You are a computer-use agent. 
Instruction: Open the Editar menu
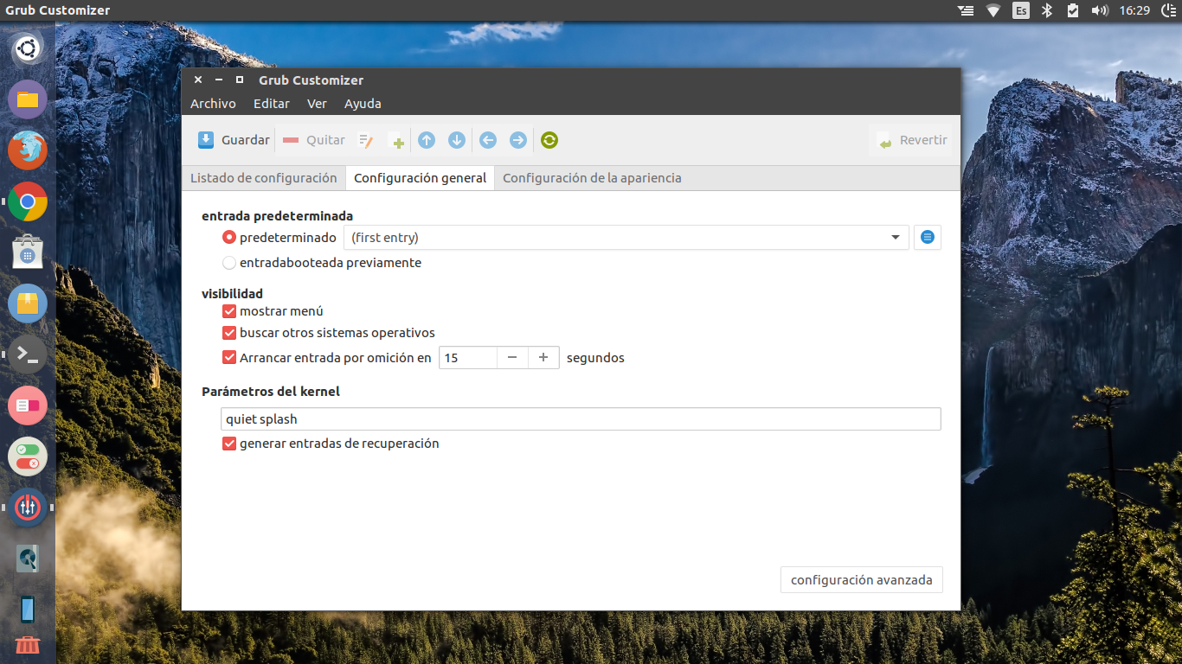272,104
